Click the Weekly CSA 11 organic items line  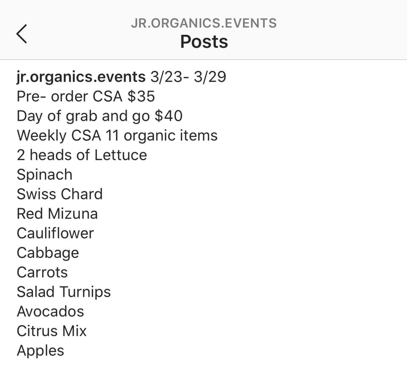click(117, 135)
